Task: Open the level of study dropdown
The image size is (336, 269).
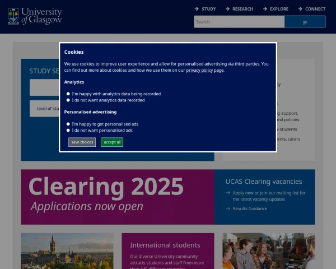Action: click(x=45, y=109)
